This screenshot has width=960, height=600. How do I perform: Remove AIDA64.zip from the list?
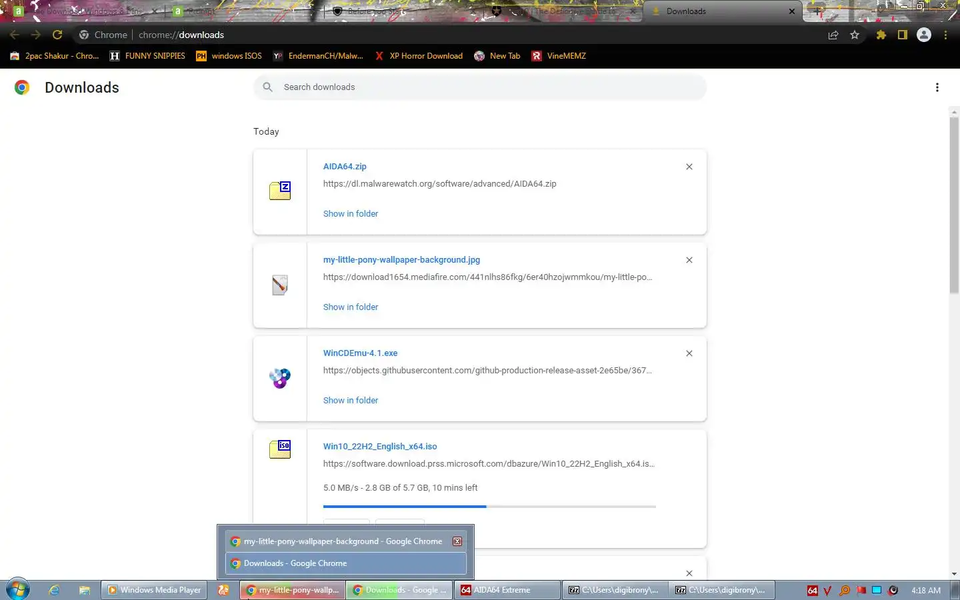coord(689,167)
